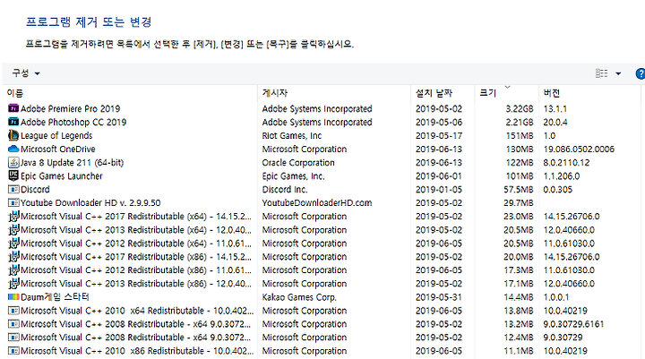Click icon of Visual C++ 2010 x86 Redistributable
645x359 pixels.
(13, 351)
